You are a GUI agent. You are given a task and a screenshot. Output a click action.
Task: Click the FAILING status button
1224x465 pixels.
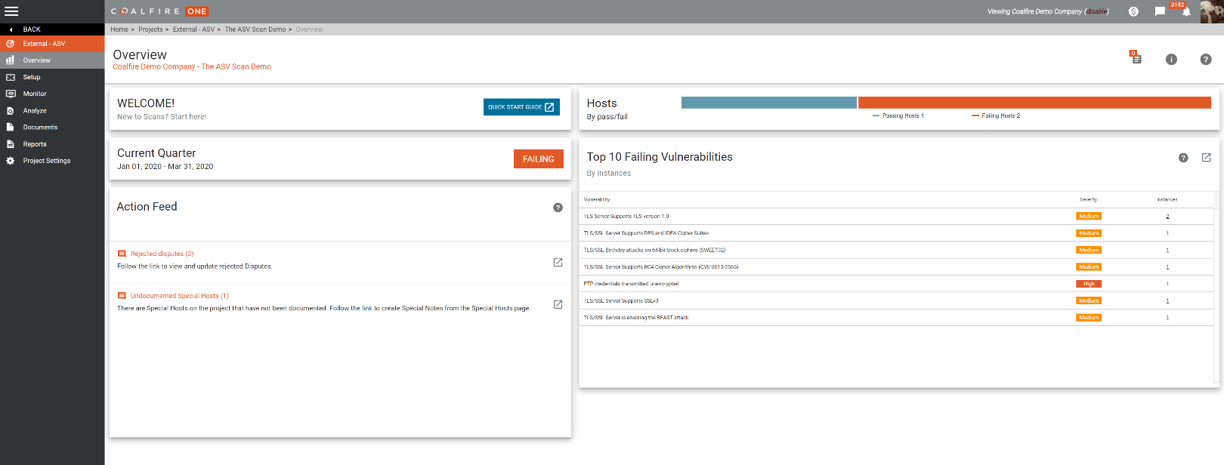coord(539,159)
